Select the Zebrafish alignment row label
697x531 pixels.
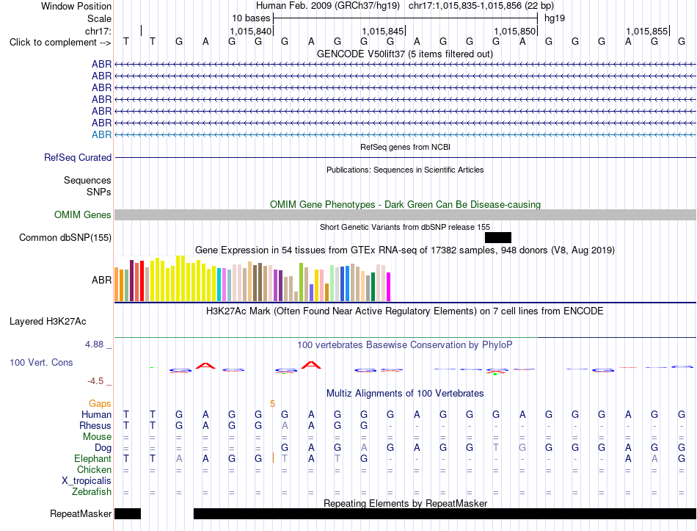click(x=92, y=492)
